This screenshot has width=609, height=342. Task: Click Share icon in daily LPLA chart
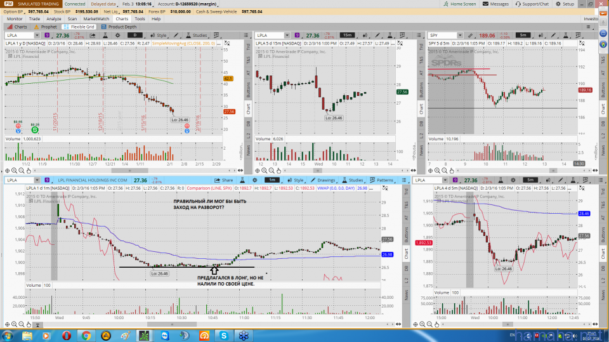tap(93, 36)
